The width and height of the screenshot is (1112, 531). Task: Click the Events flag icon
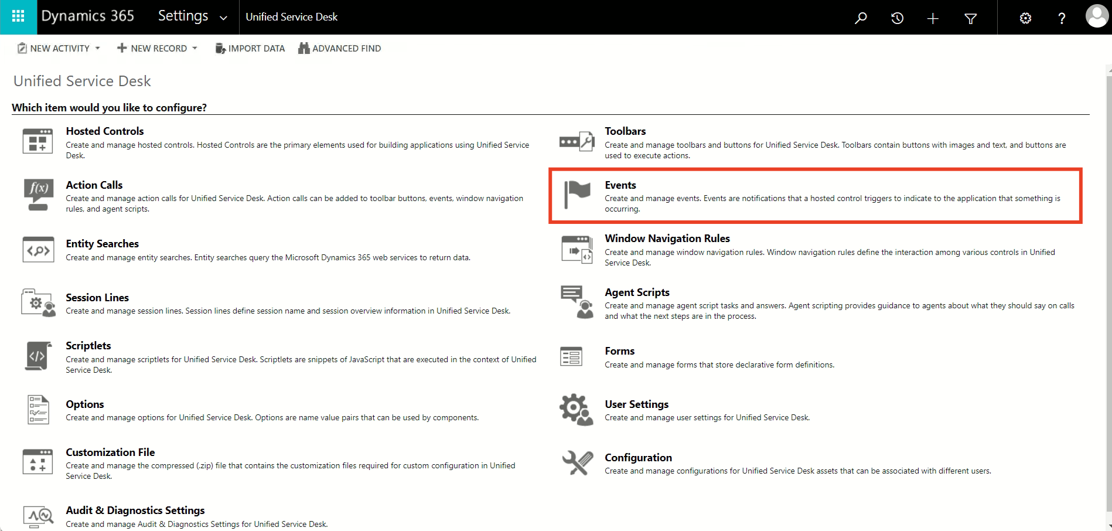[577, 195]
